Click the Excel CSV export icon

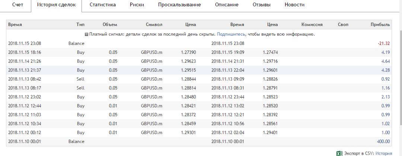[339, 153]
